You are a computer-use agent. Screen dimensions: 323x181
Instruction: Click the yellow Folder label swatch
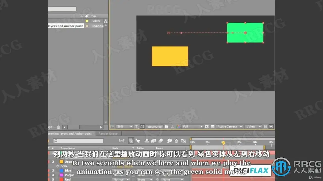click(87, 21)
